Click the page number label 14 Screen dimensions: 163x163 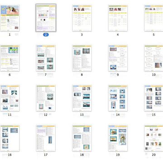pos(118,115)
